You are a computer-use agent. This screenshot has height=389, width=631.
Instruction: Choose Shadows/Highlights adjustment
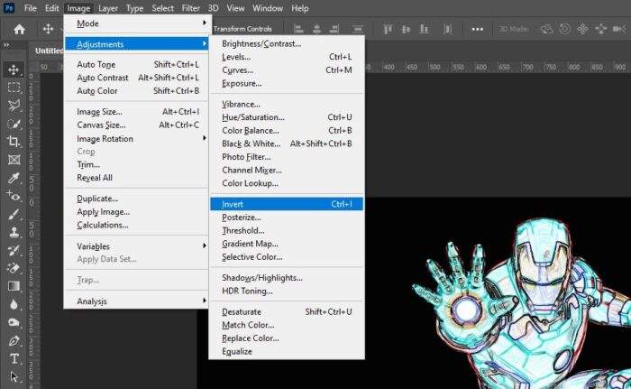pyautogui.click(x=287, y=278)
